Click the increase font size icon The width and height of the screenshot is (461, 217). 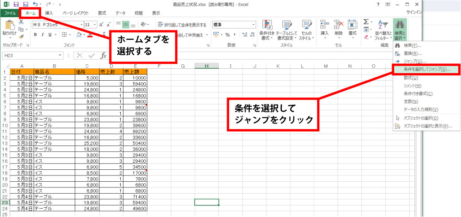tap(101, 25)
